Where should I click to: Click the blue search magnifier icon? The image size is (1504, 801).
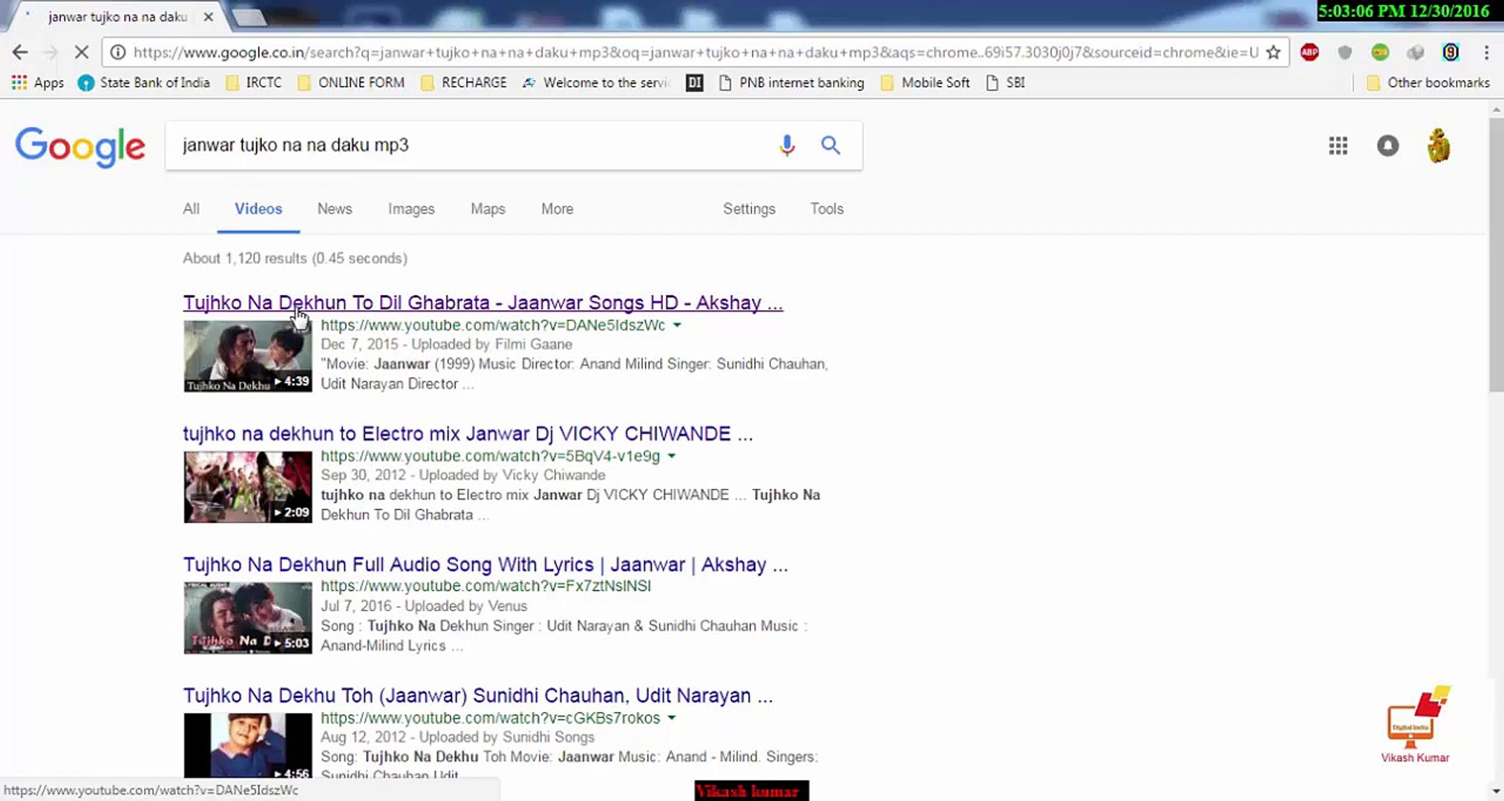click(x=830, y=145)
